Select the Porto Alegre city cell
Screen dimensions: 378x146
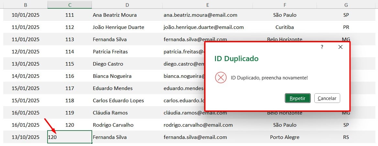[285, 137]
